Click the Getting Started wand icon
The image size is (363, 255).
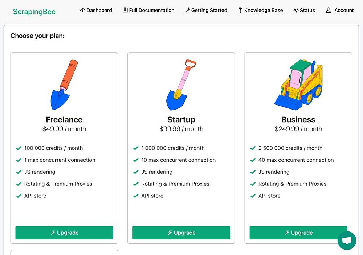[x=187, y=10]
